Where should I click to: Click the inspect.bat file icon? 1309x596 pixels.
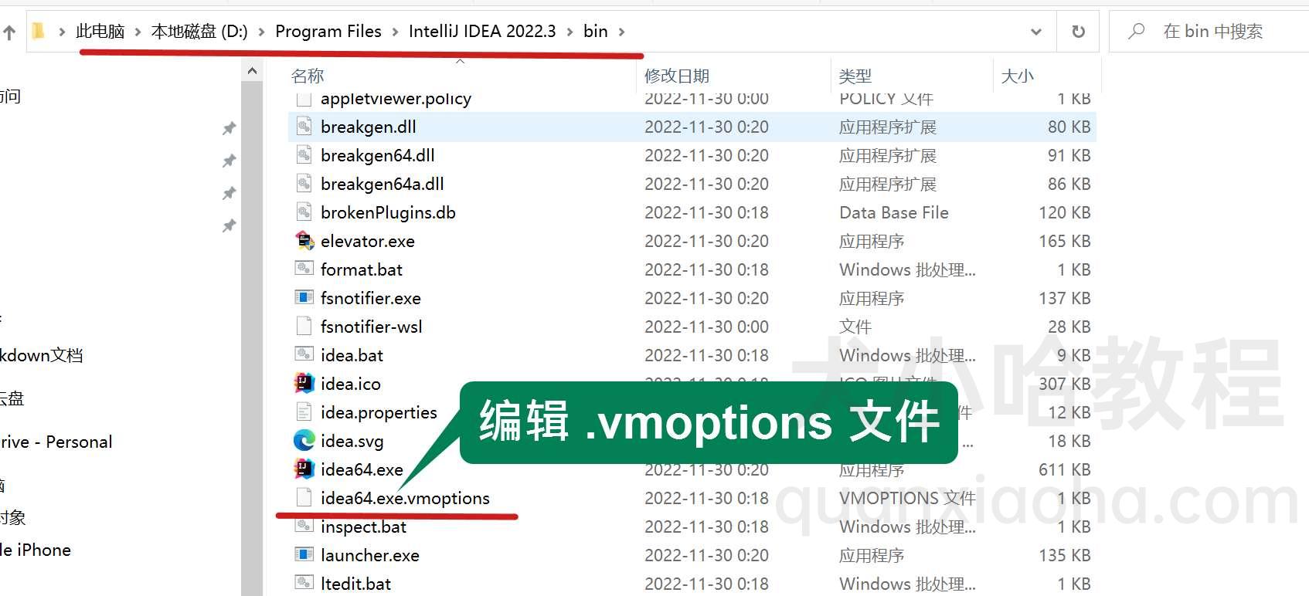click(304, 527)
